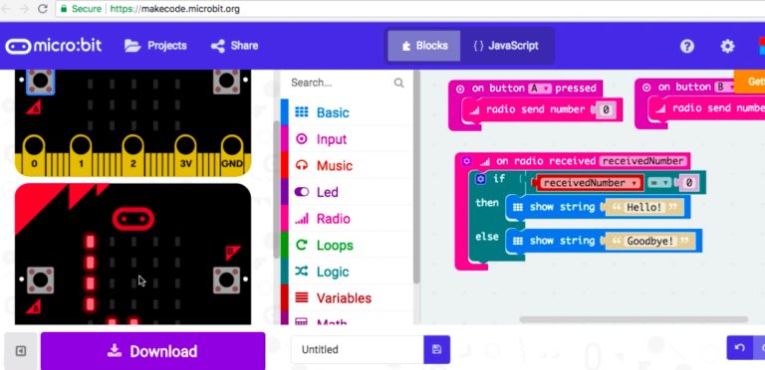The image size is (765, 370).
Task: Select the 'show string Hello!' block
Action: tap(598, 208)
